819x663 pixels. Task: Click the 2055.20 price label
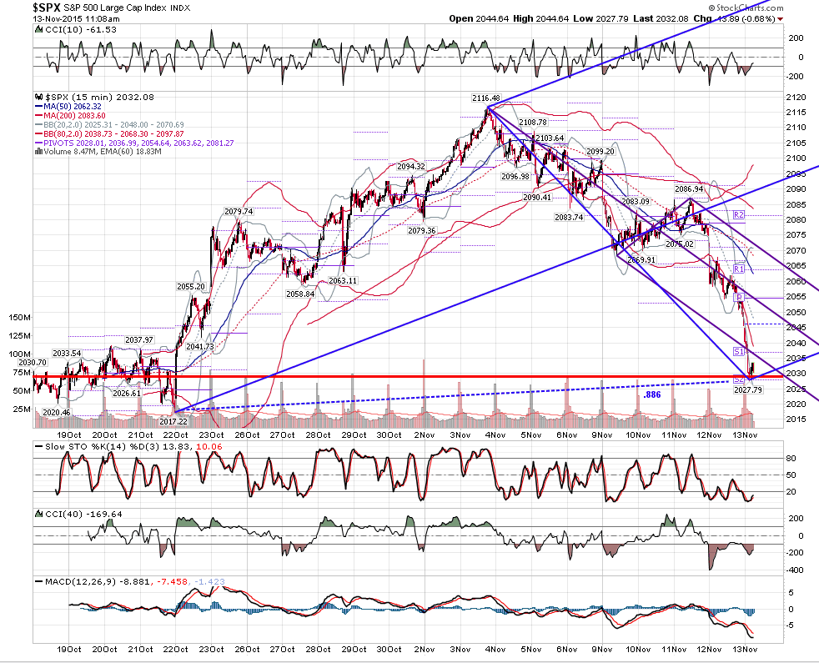[191, 287]
